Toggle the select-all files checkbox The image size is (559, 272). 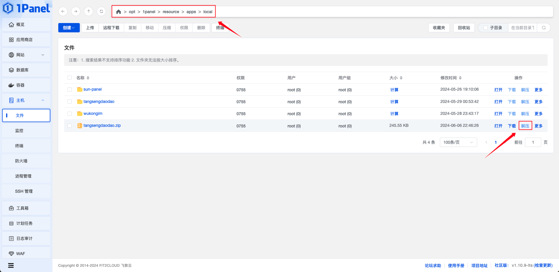(70, 78)
